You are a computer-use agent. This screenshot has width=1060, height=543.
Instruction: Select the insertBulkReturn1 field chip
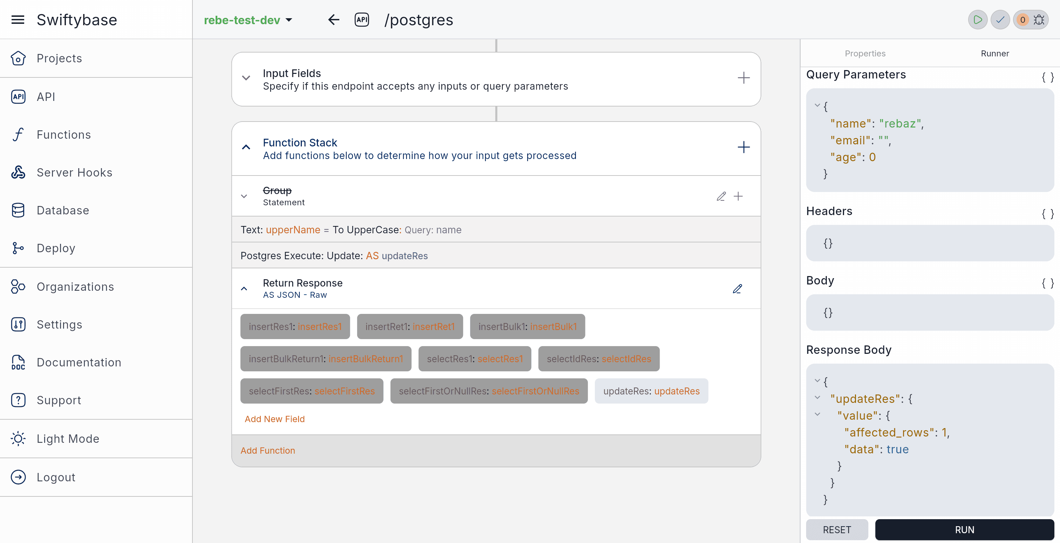[x=326, y=359]
